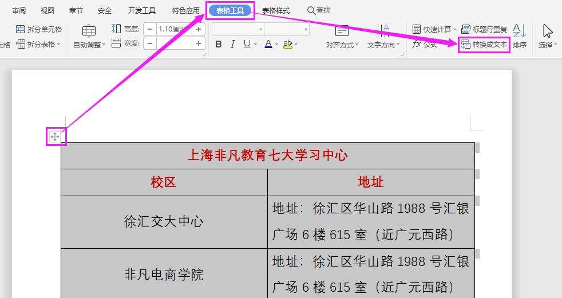Open the 自动调整 auto-fit dropdown
This screenshot has height=298, width=562.
[89, 37]
